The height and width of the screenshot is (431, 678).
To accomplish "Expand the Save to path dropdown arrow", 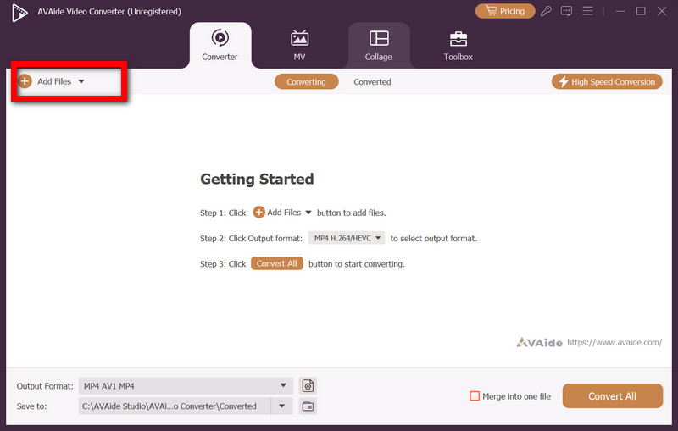I will click(x=282, y=406).
